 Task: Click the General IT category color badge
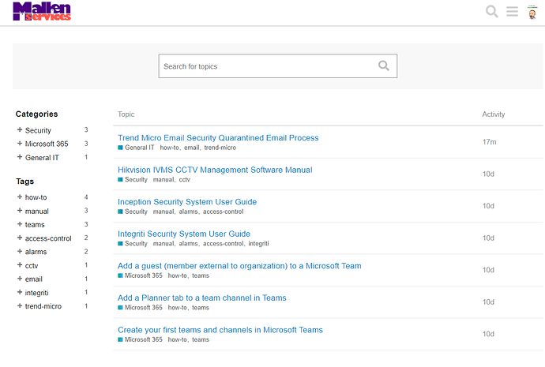[120, 148]
